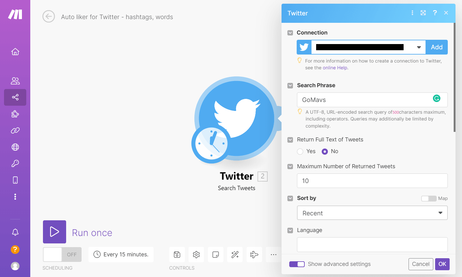Open scenario settings with the gear icon
The height and width of the screenshot is (277, 462).
coord(196,255)
